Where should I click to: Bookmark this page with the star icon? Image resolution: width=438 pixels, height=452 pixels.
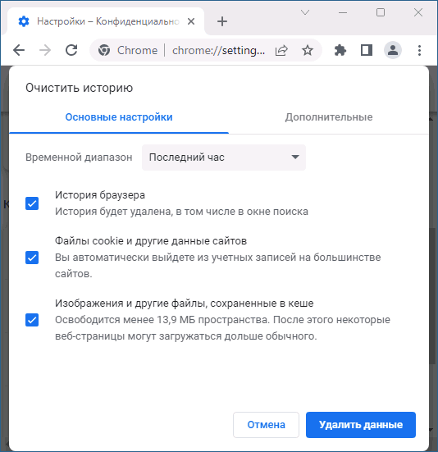point(308,50)
